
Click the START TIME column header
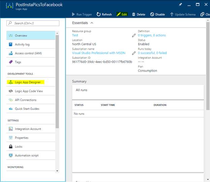pos(108,105)
